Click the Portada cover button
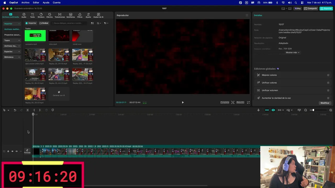 [27, 151]
